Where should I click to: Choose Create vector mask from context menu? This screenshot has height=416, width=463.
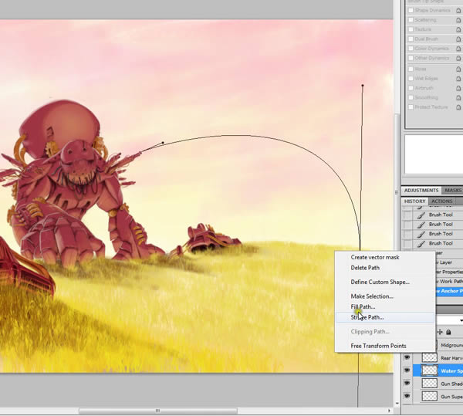(x=375, y=257)
